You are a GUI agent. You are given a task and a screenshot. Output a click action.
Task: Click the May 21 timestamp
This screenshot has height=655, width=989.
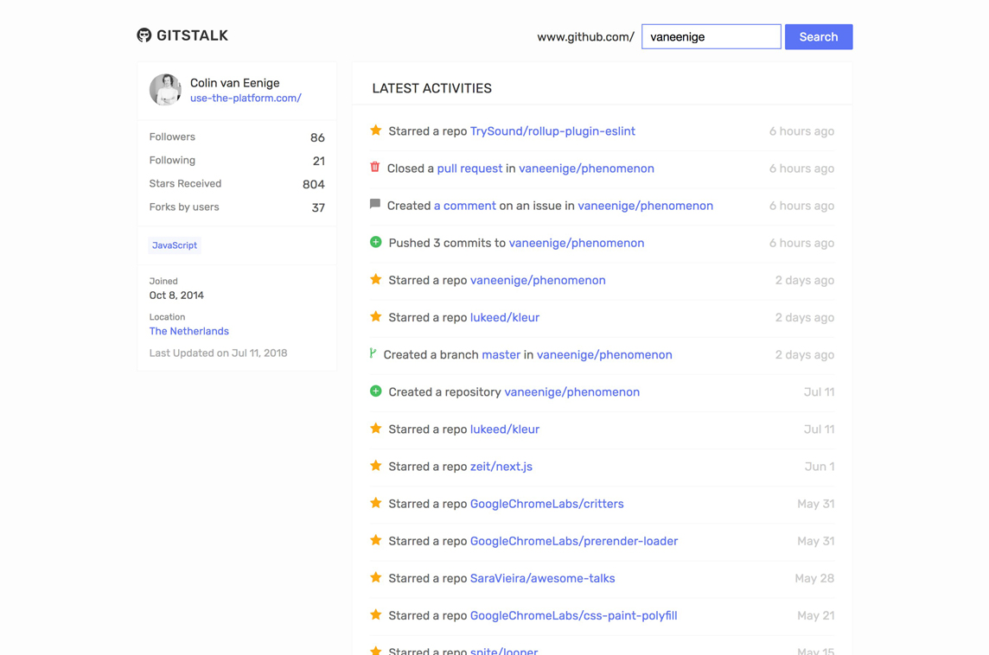(815, 615)
